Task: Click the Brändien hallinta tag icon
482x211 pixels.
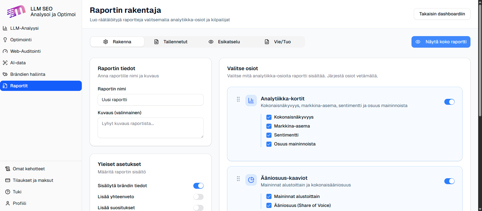Action: [x=5, y=74]
